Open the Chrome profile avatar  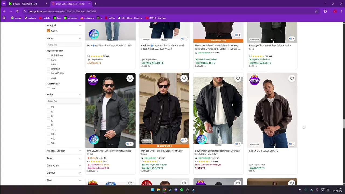(335, 11)
